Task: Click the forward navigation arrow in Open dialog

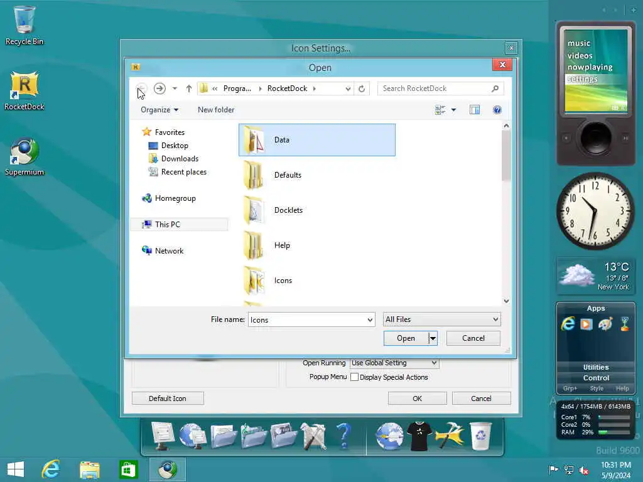Action: pos(159,88)
